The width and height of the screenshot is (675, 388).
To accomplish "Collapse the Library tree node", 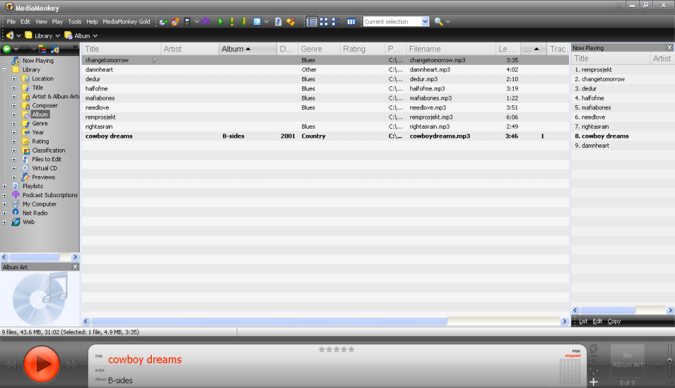I will (5, 70).
